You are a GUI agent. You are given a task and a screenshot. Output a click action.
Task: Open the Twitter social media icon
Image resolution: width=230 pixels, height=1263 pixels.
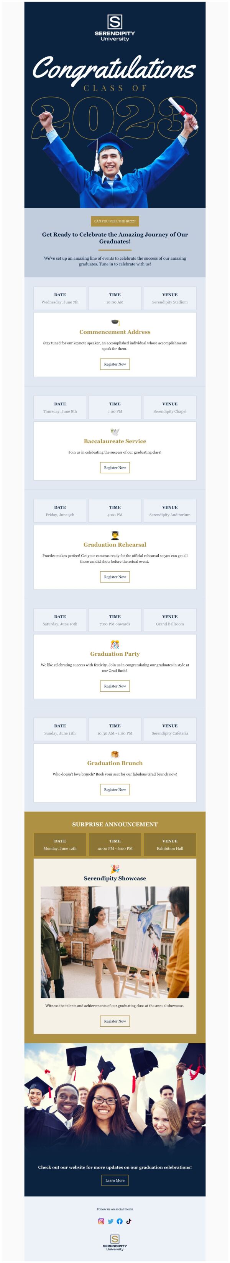tap(112, 1222)
